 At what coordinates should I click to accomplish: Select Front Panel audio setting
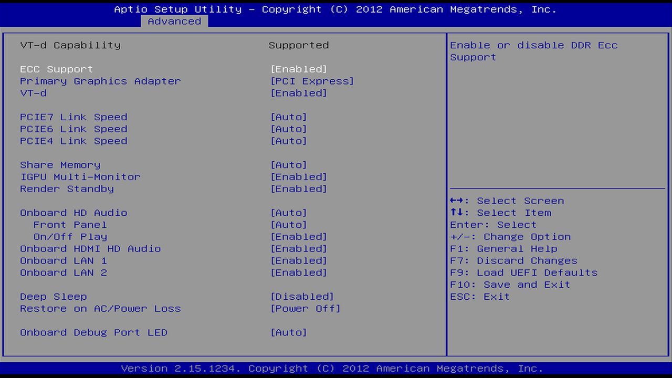(x=70, y=225)
